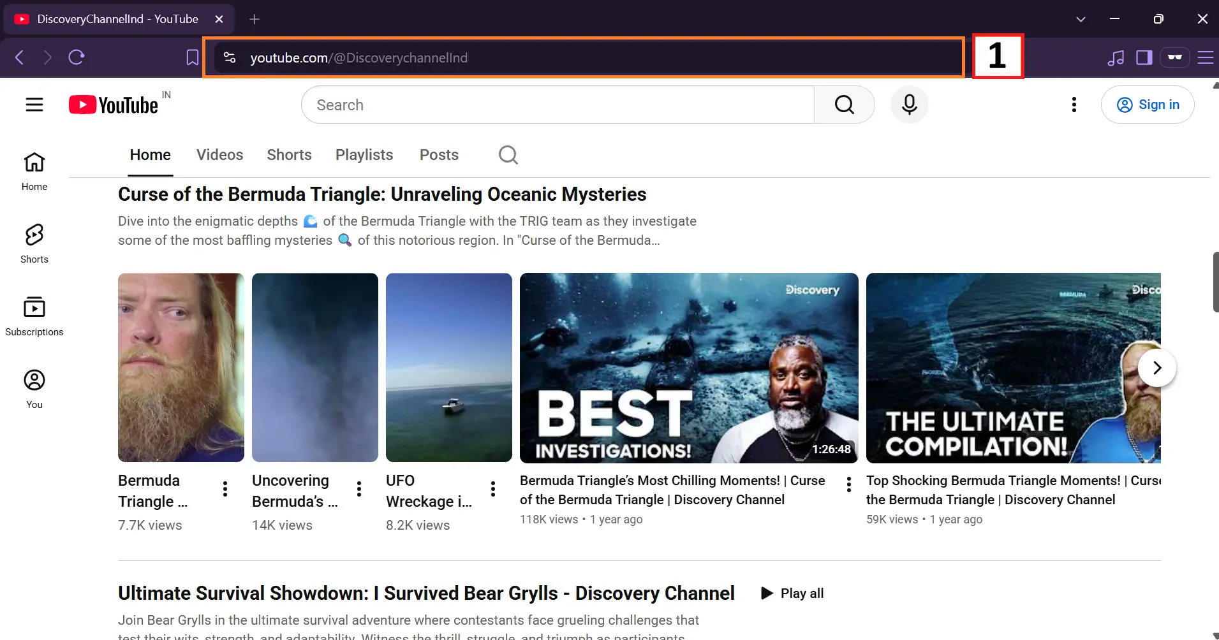The width and height of the screenshot is (1219, 640).
Task: Go back using the browser back arrow
Action: 20,57
